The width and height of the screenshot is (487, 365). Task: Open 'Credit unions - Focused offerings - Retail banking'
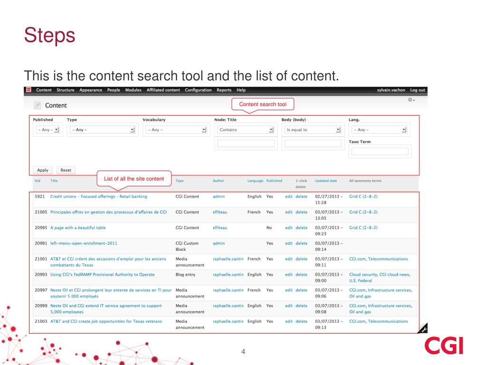click(x=99, y=196)
